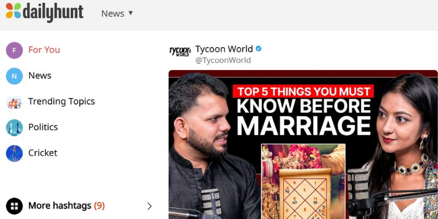438x219 pixels.
Task: Click the blue verified badge
Action: pos(258,49)
